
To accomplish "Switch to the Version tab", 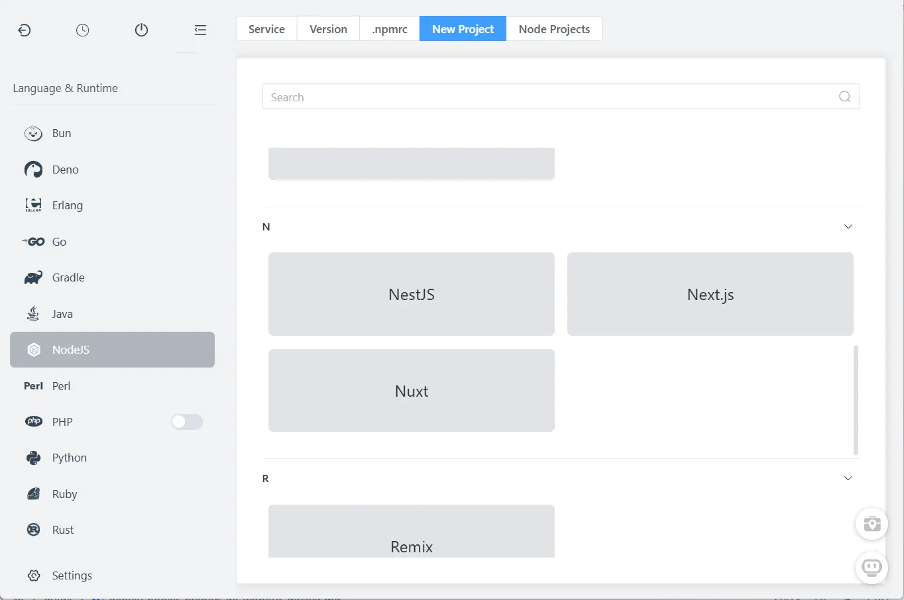I will coord(328,29).
